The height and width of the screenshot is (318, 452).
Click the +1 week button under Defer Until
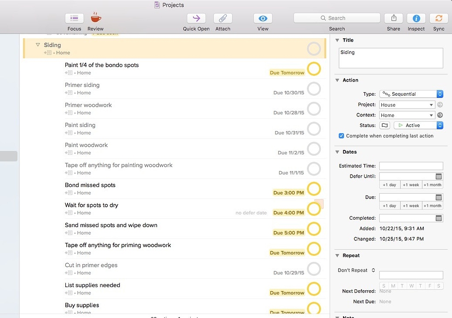(x=411, y=184)
